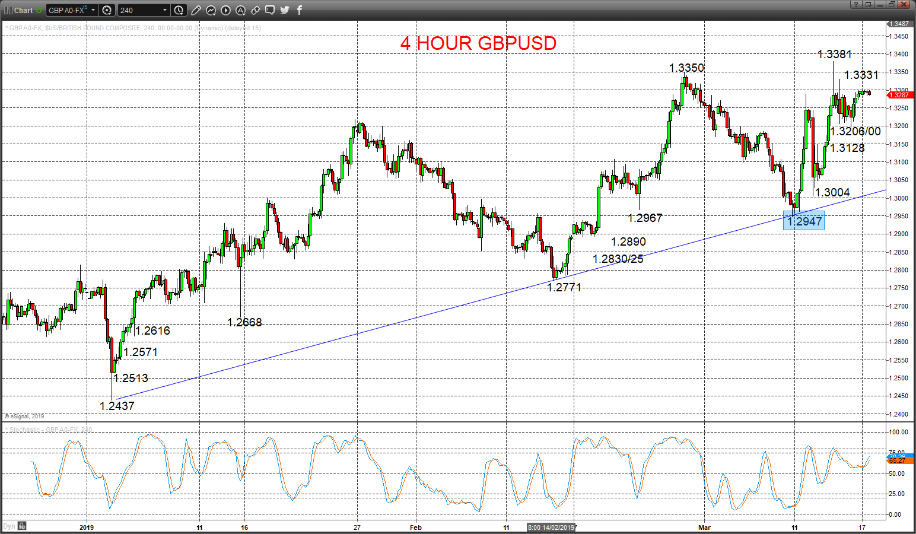Share chart via Facebook icon

point(300,10)
